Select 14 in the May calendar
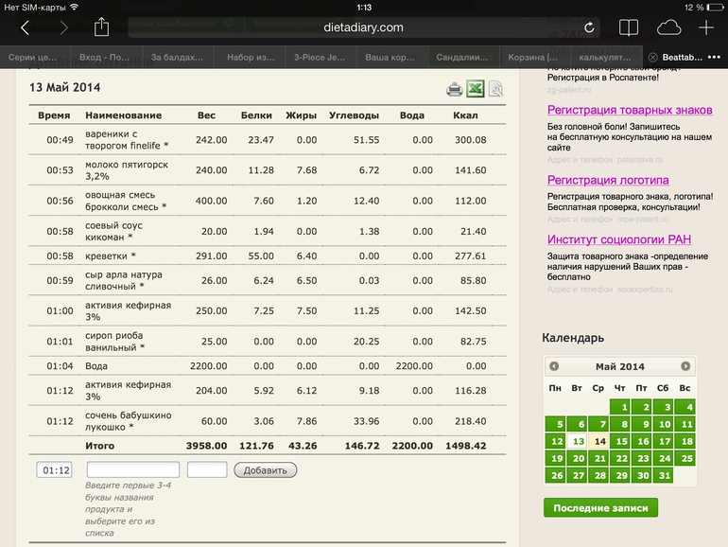 tap(599, 442)
